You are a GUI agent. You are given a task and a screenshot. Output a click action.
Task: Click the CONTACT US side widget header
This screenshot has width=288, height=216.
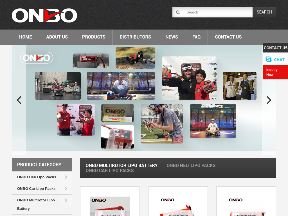(x=275, y=48)
